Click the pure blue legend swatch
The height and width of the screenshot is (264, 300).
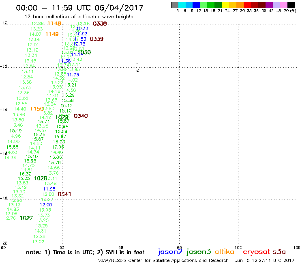(196, 5)
